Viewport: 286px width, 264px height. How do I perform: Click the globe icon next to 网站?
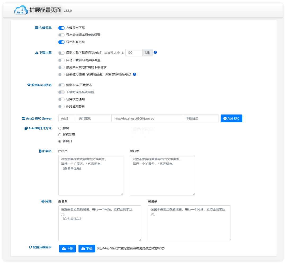pos(43,201)
